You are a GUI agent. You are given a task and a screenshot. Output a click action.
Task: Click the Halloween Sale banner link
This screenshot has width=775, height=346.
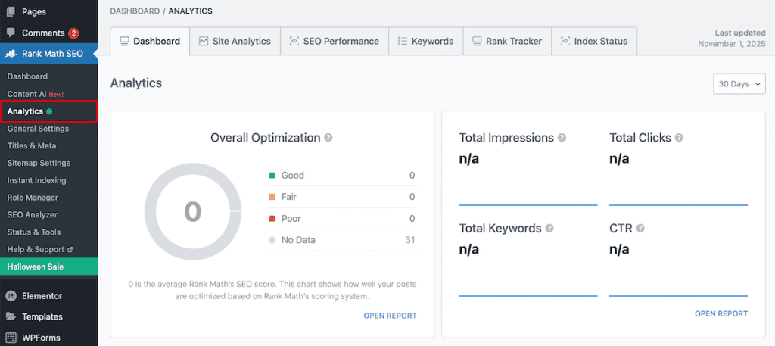coord(49,267)
